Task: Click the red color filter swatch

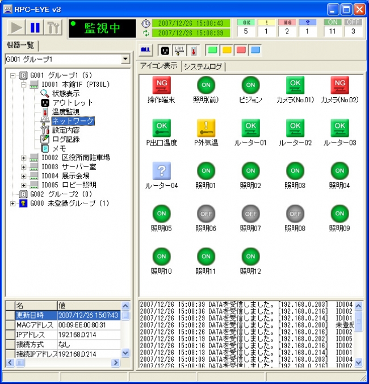Action: tap(240, 51)
